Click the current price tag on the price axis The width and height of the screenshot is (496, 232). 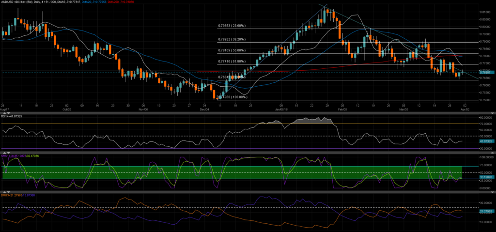486,72
